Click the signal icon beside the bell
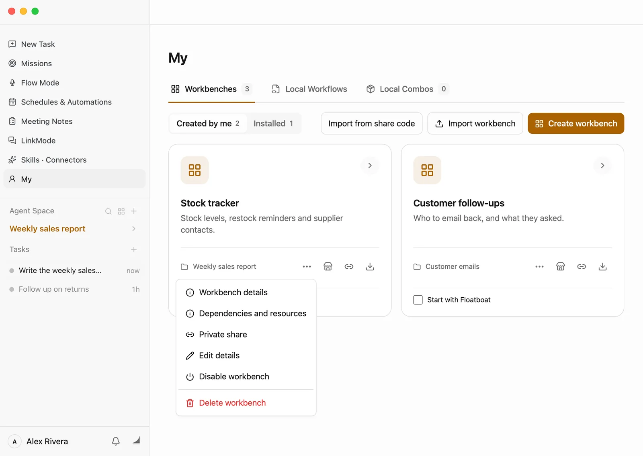Viewport: 643px width, 456px height. [x=136, y=441]
